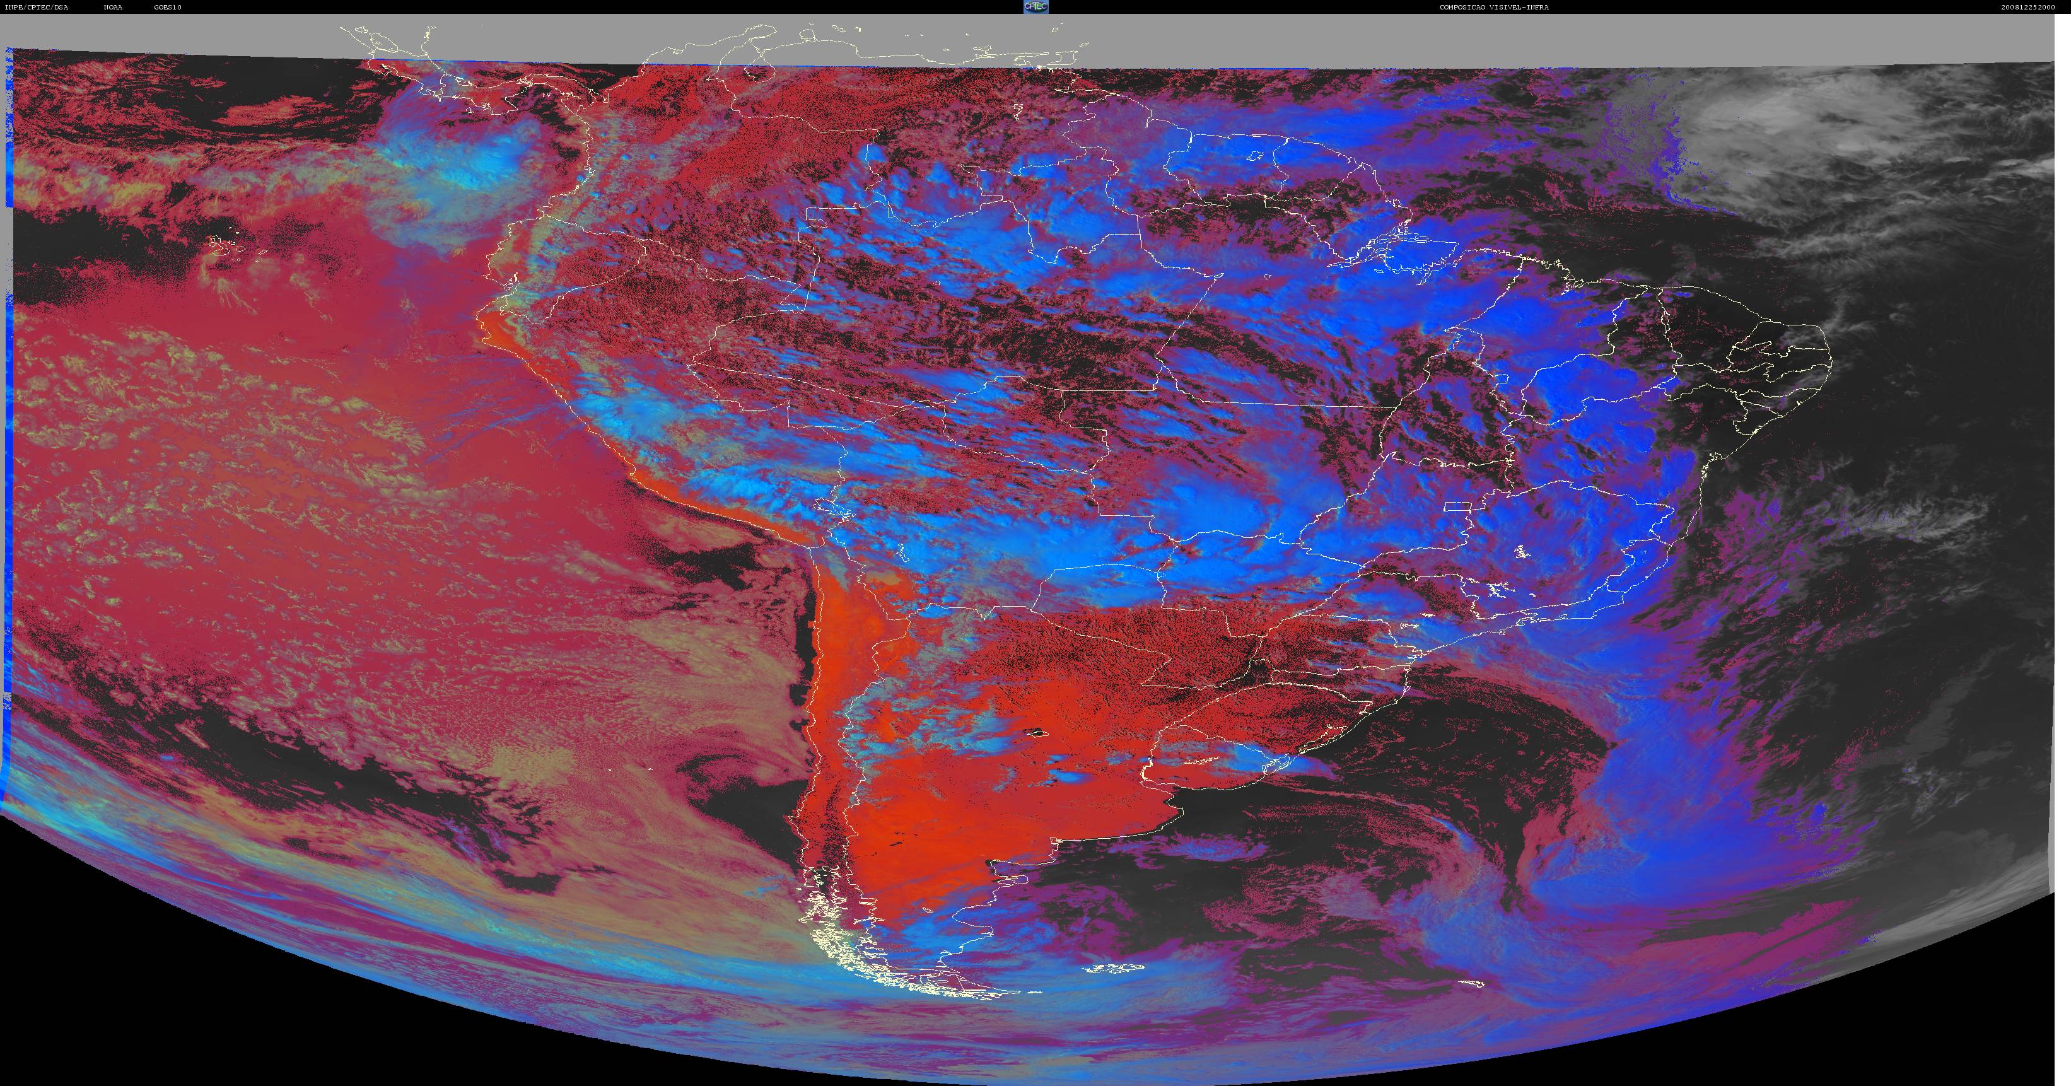Click the NOAA label in the header
Image resolution: width=2071 pixels, height=1086 pixels.
114,7
